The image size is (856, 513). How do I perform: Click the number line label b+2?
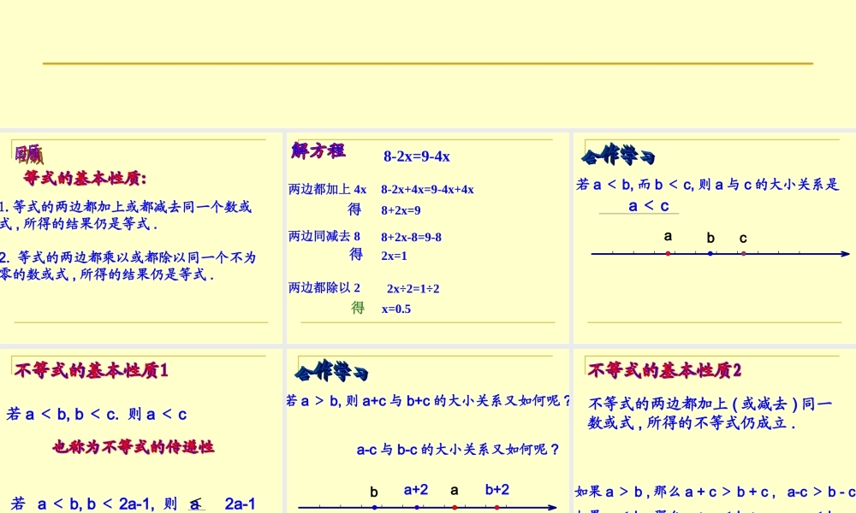pyautogui.click(x=496, y=490)
